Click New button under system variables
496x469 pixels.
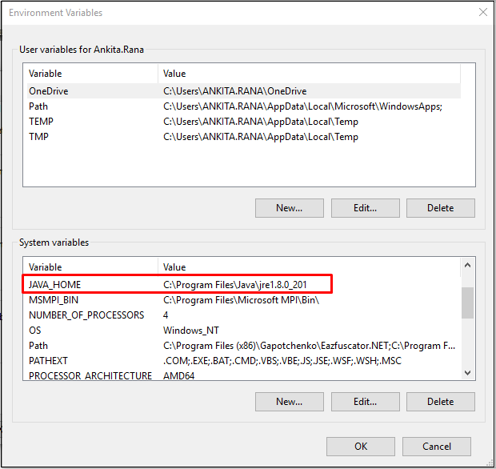(289, 402)
